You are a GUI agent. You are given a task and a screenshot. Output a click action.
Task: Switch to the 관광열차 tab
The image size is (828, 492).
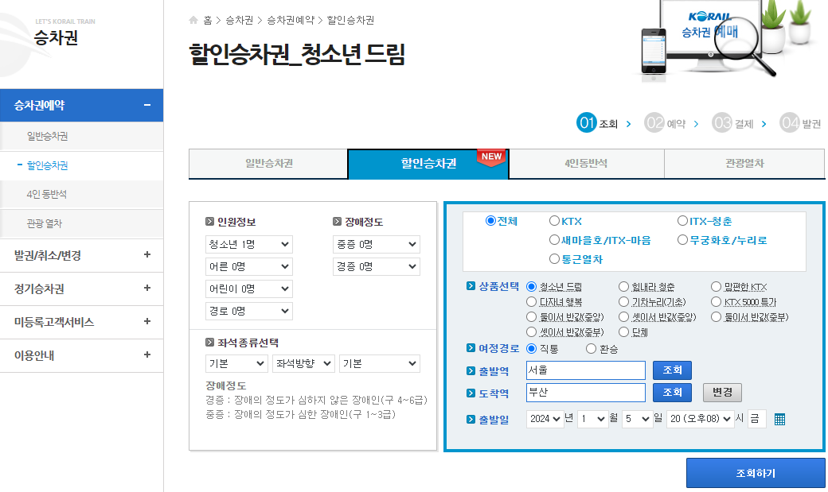click(x=744, y=164)
